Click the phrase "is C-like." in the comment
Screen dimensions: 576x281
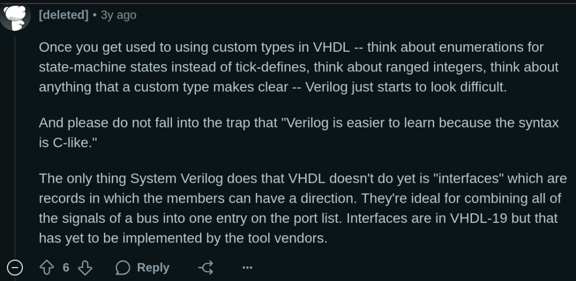tap(68, 143)
